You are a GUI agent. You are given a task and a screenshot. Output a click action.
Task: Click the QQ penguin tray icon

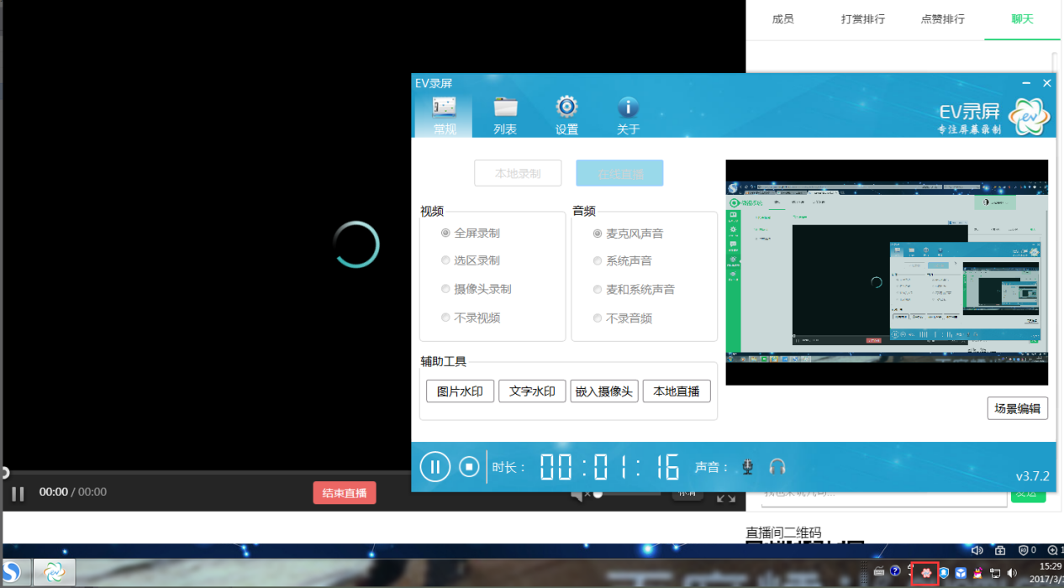[x=977, y=573]
